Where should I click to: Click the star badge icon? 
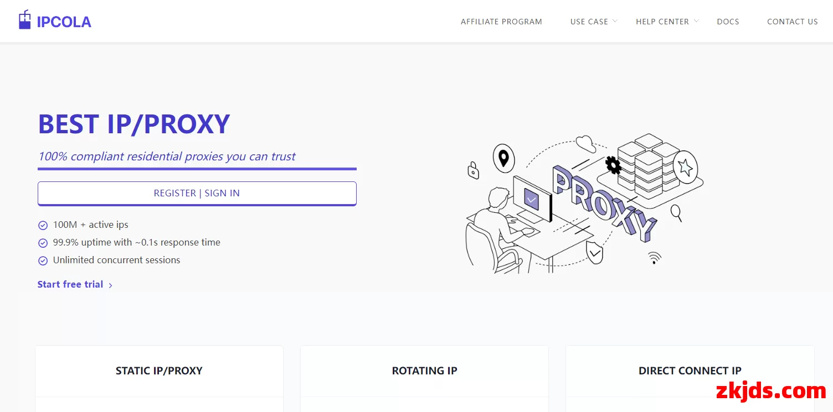[x=685, y=167]
